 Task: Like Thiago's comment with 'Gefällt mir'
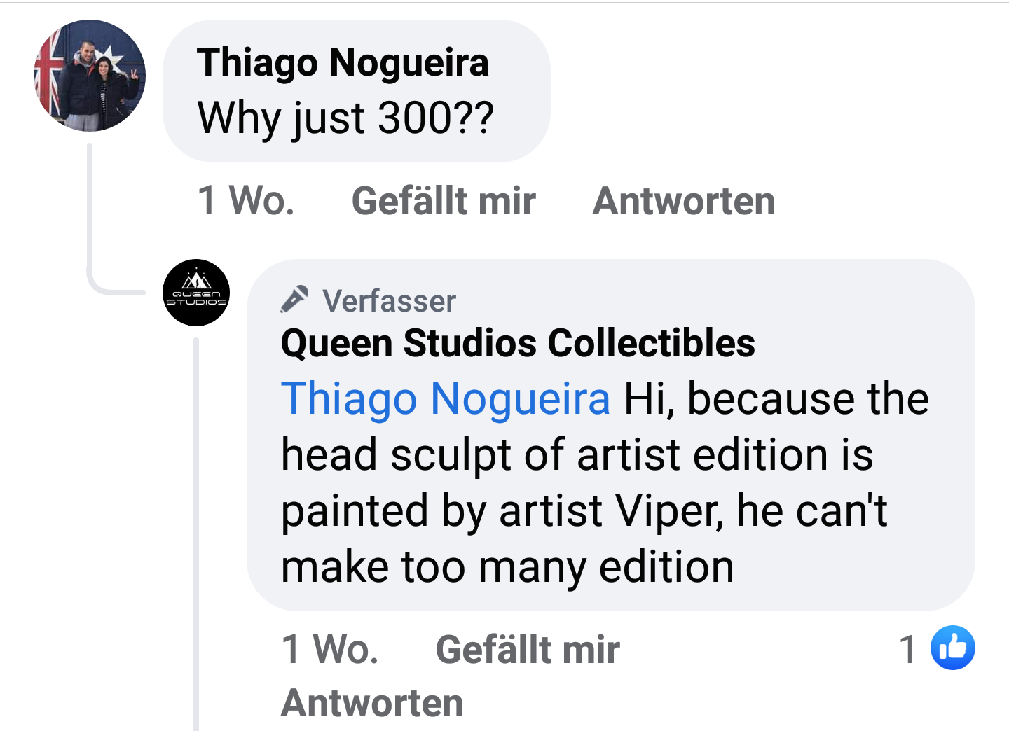tap(444, 201)
